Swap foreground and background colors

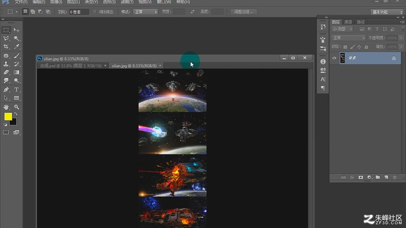coord(16,114)
